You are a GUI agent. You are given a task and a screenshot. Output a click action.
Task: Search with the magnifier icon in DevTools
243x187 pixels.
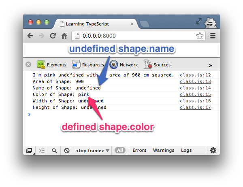point(54,151)
